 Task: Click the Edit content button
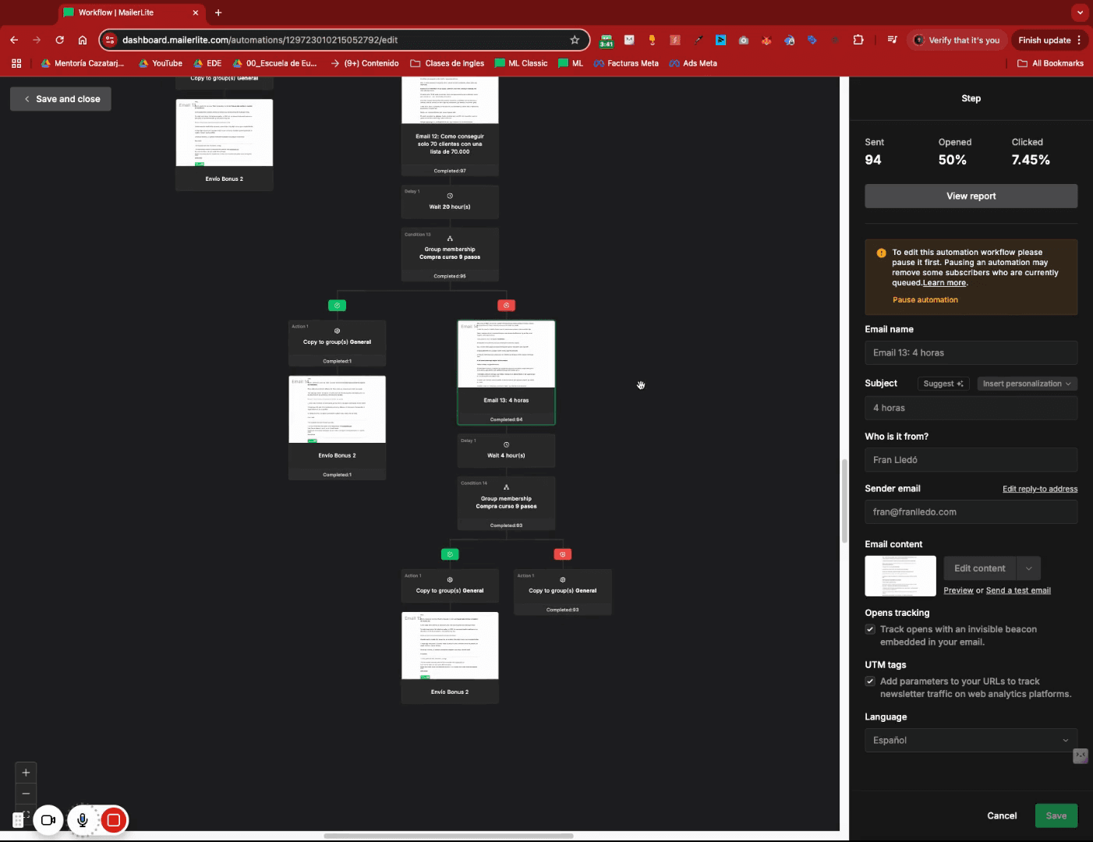[980, 568]
